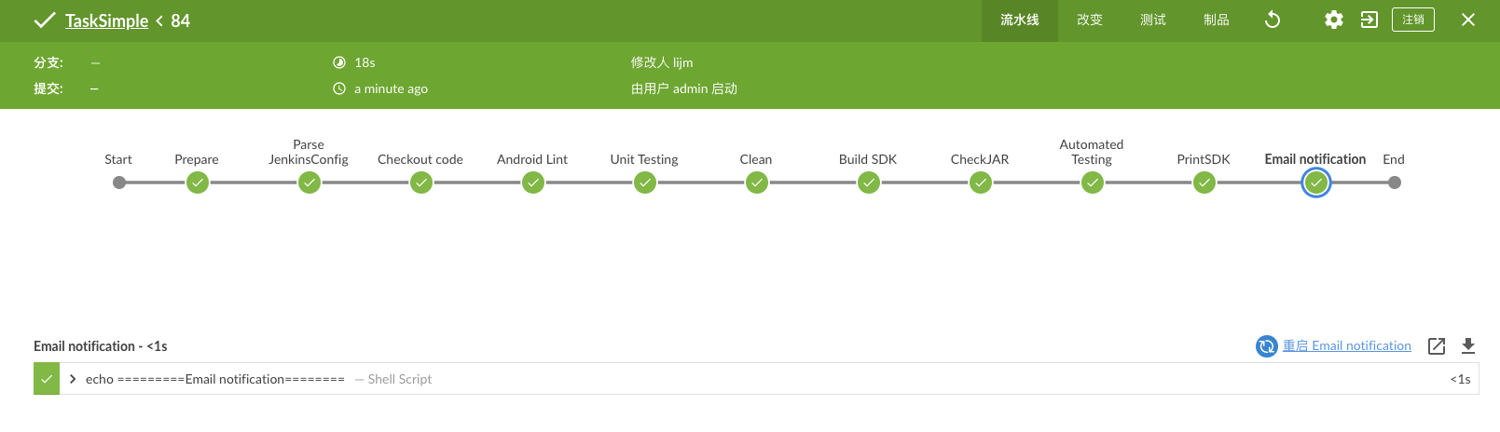
Task: Close the pipeline run view
Action: click(x=1468, y=20)
